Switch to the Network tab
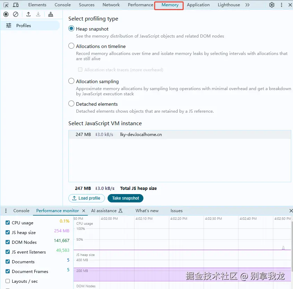 pyautogui.click(x=111, y=5)
